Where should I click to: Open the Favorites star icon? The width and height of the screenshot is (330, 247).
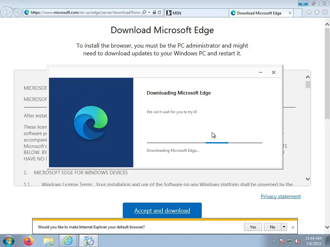[317, 12]
